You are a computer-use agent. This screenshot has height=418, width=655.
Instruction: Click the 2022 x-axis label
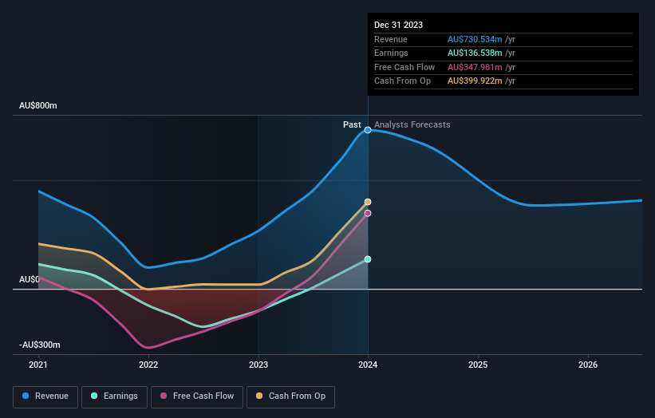(148, 365)
